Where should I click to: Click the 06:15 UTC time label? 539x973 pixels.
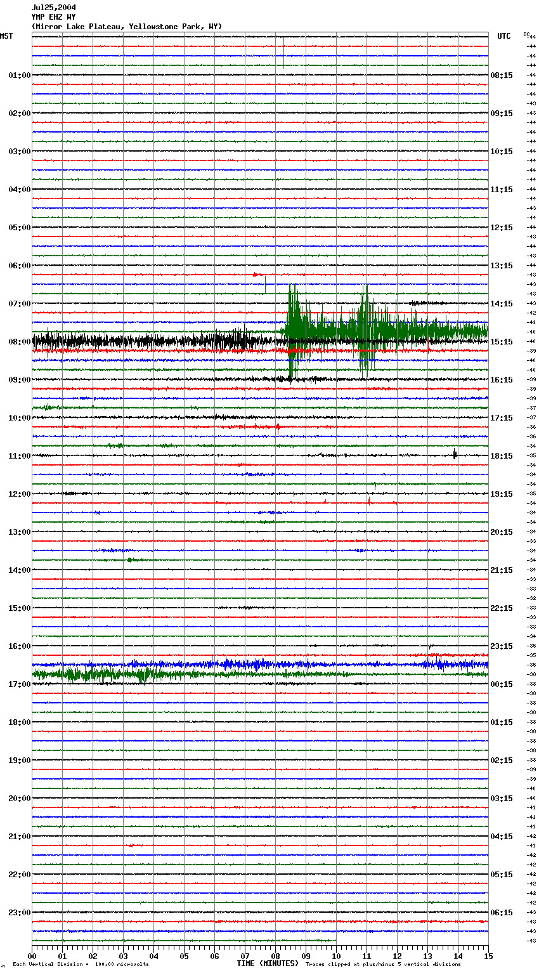(x=502, y=913)
